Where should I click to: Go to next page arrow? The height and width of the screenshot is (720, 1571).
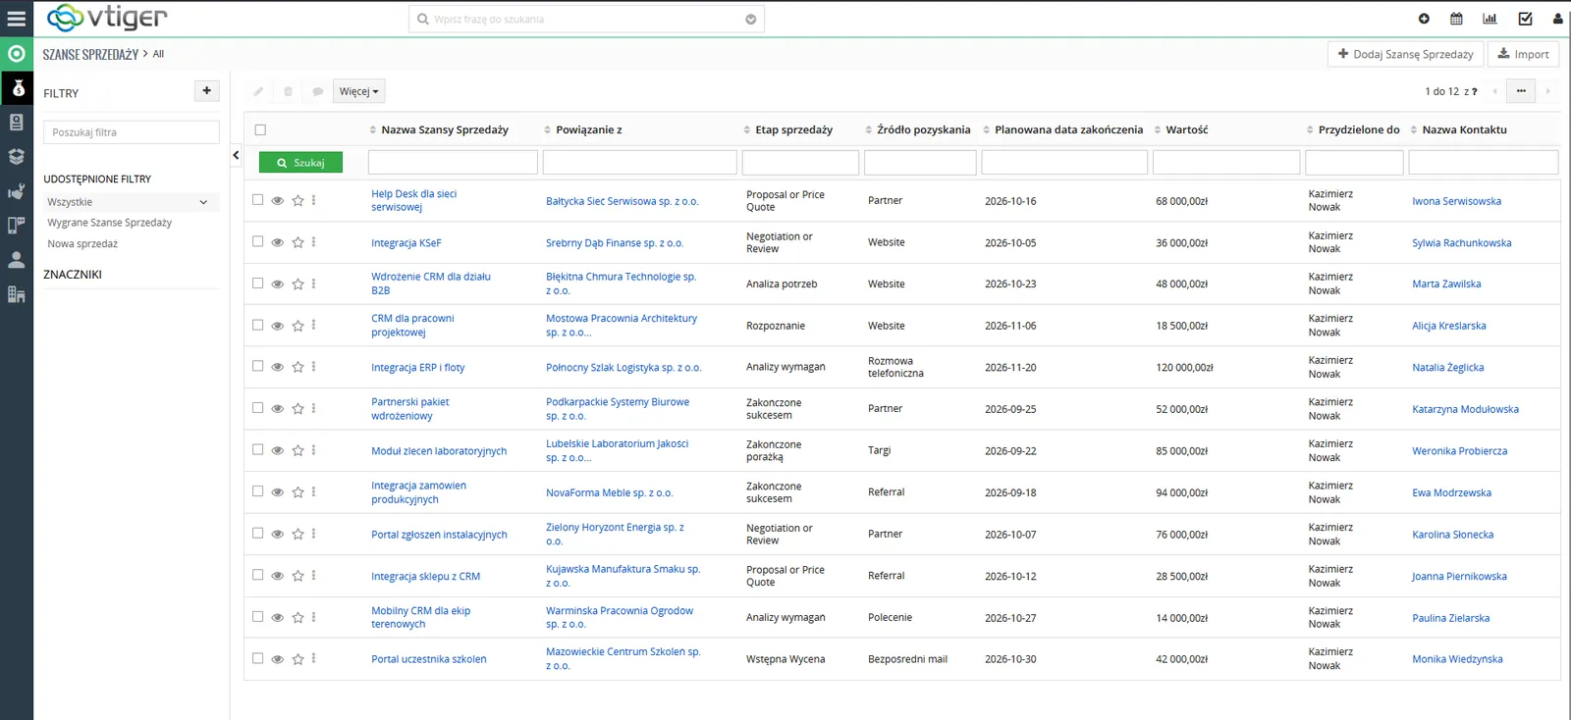1547,91
